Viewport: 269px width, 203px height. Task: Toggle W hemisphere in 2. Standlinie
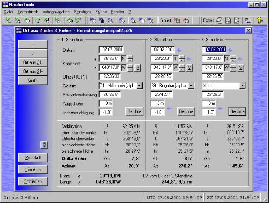tap(175, 67)
